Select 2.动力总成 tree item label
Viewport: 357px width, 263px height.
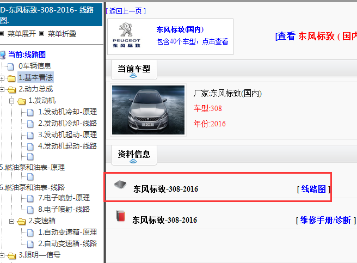tap(36, 89)
